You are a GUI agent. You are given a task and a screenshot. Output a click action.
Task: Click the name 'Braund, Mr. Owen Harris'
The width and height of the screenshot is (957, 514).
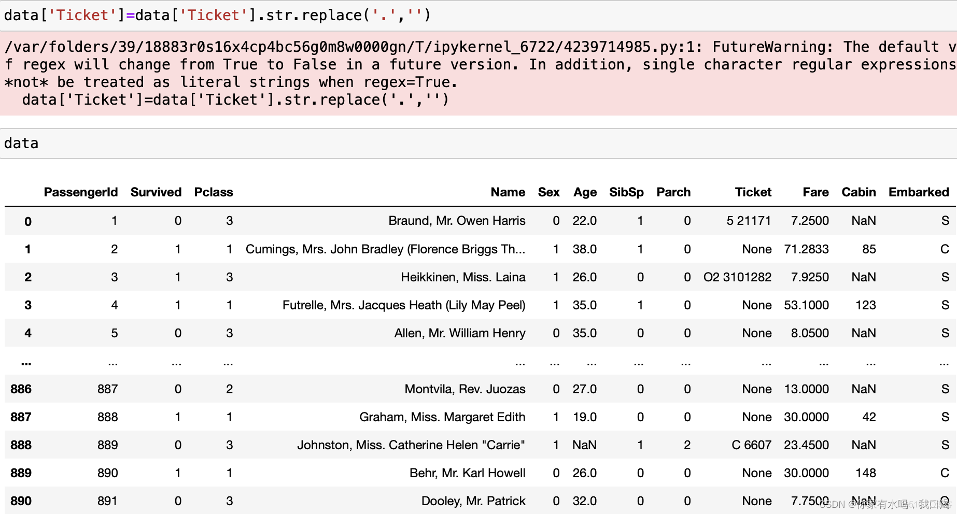pos(457,221)
